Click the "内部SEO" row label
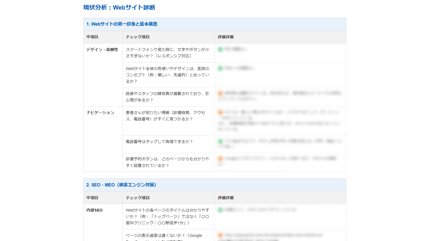429x241 pixels. [x=94, y=210]
